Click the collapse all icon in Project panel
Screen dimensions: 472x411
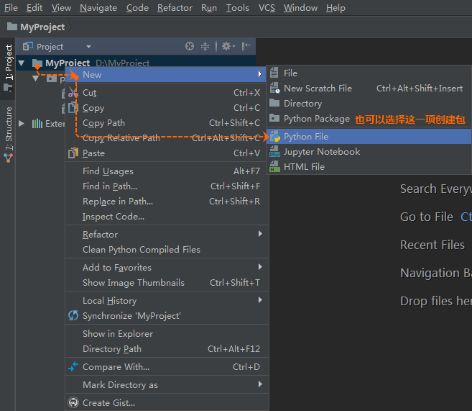205,46
